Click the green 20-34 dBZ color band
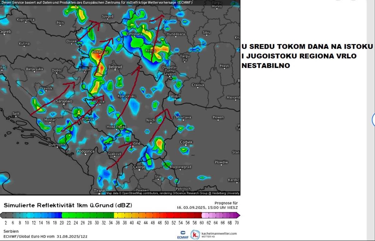Viewport: 375px width, 241px height. click(88, 215)
